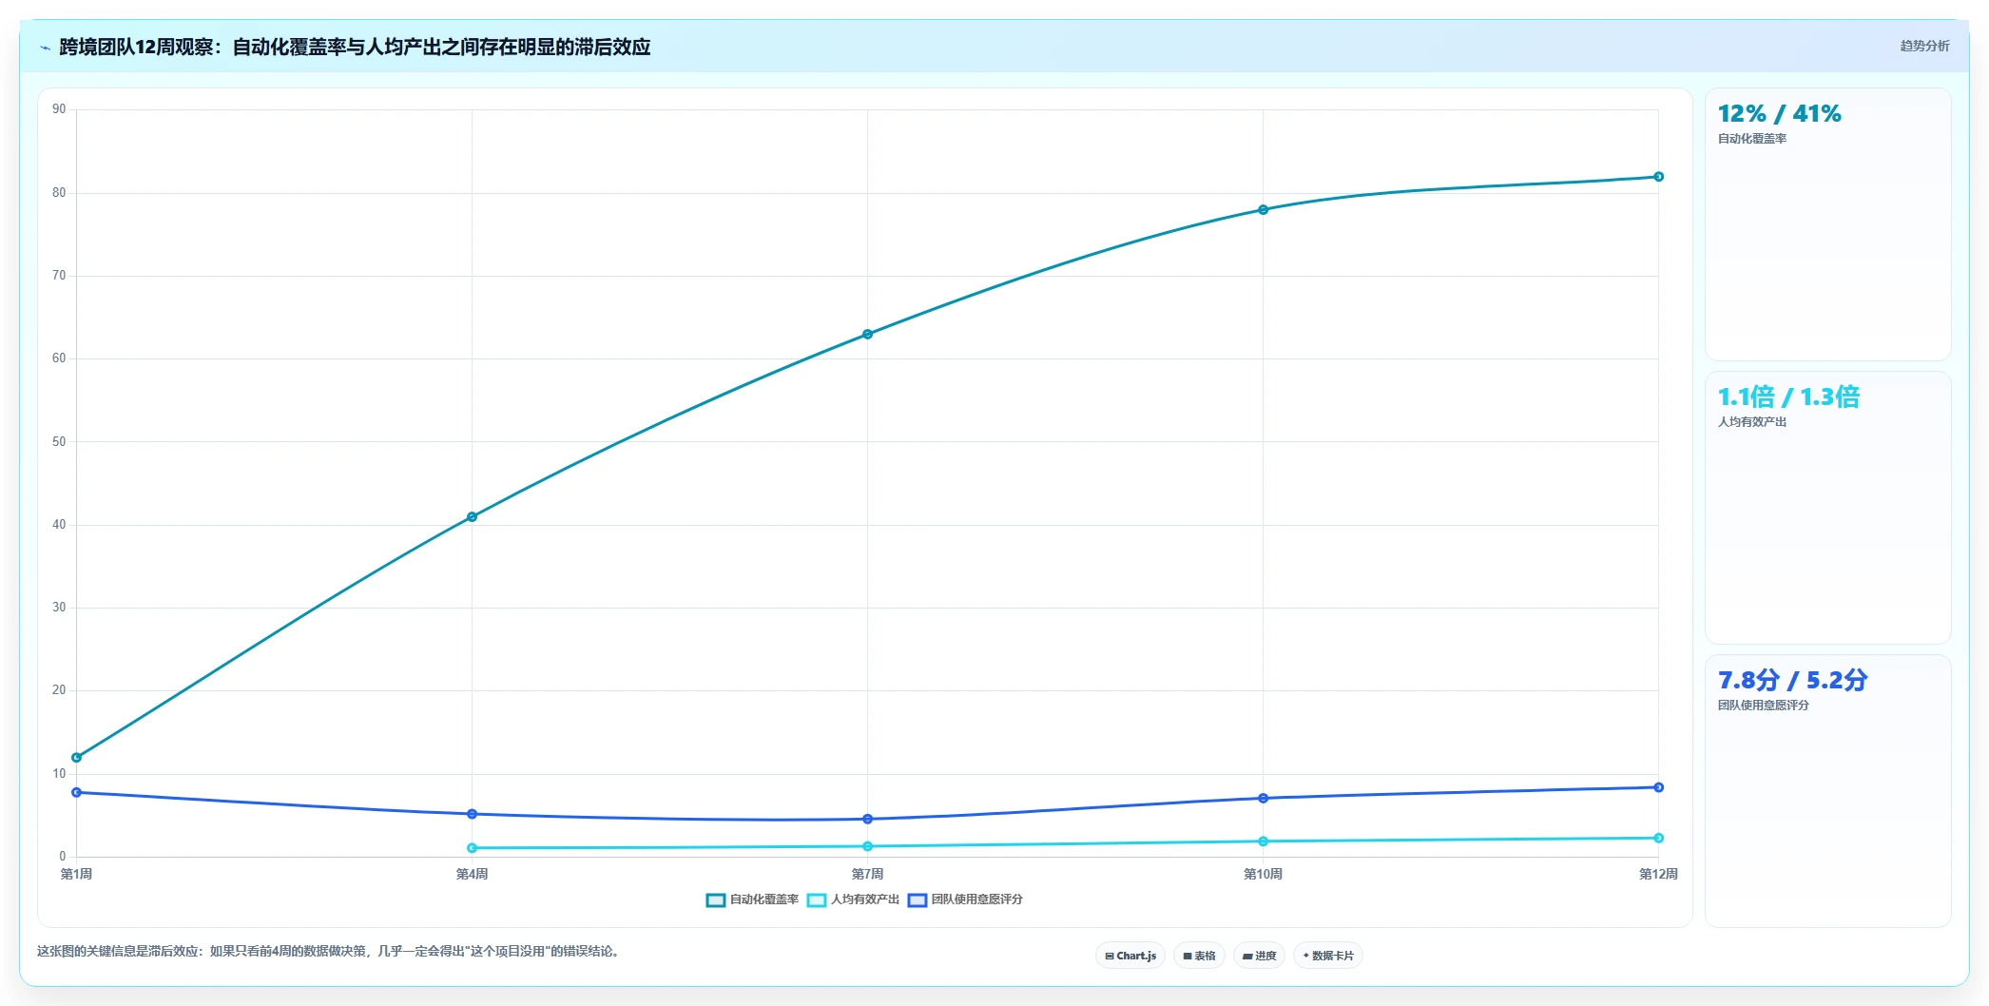Click the 0 y-axis tick label
Image resolution: width=1989 pixels, height=1006 pixels.
63,857
